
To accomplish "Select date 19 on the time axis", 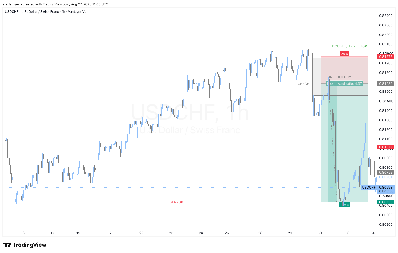I will pos(78,233).
